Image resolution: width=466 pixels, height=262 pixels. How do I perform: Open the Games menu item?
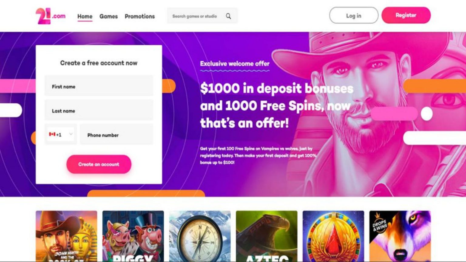[x=109, y=16]
